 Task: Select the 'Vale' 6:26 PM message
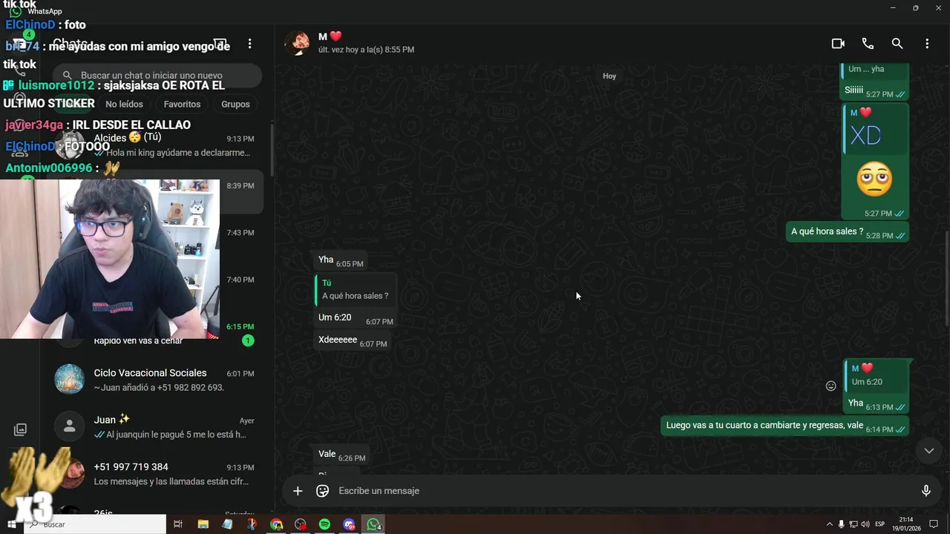[341, 455]
